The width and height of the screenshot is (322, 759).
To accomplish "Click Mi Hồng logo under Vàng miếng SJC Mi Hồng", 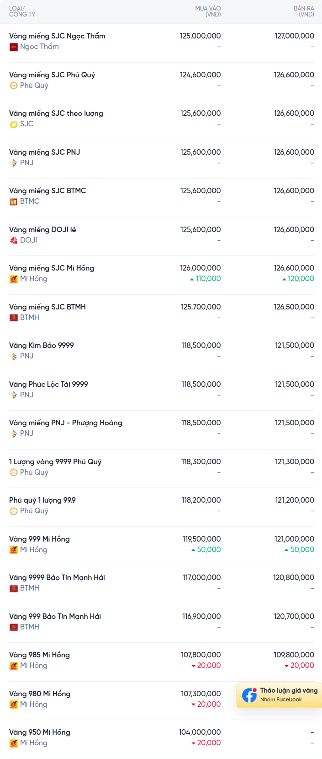I will pyautogui.click(x=14, y=279).
